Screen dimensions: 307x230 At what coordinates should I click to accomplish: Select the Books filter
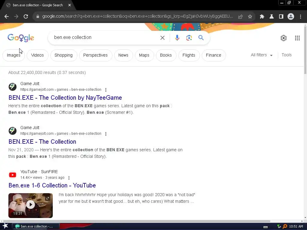pyautogui.click(x=166, y=55)
